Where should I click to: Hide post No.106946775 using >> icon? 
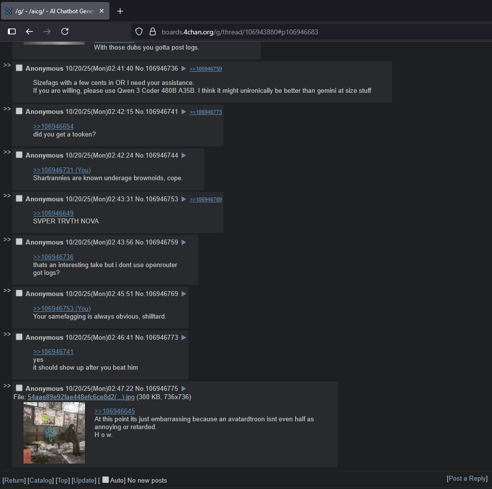[7, 385]
